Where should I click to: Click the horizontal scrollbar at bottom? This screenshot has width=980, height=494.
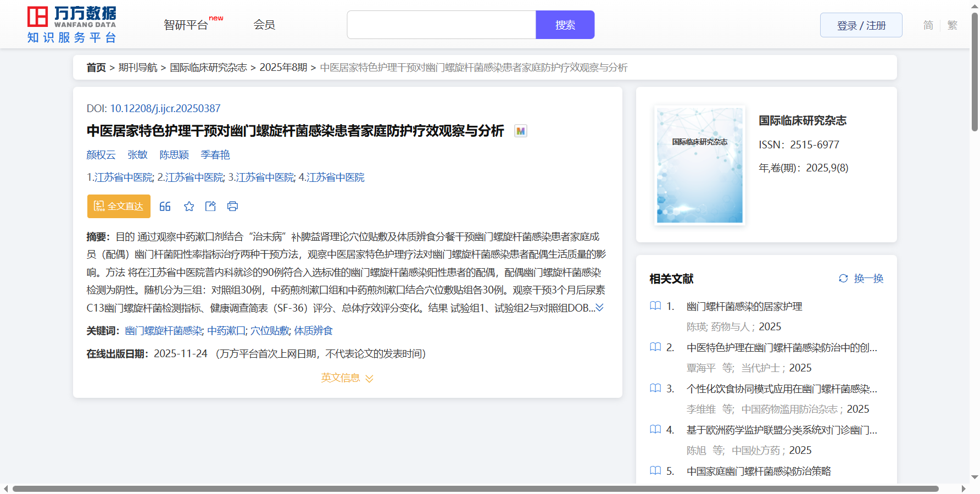click(x=475, y=489)
